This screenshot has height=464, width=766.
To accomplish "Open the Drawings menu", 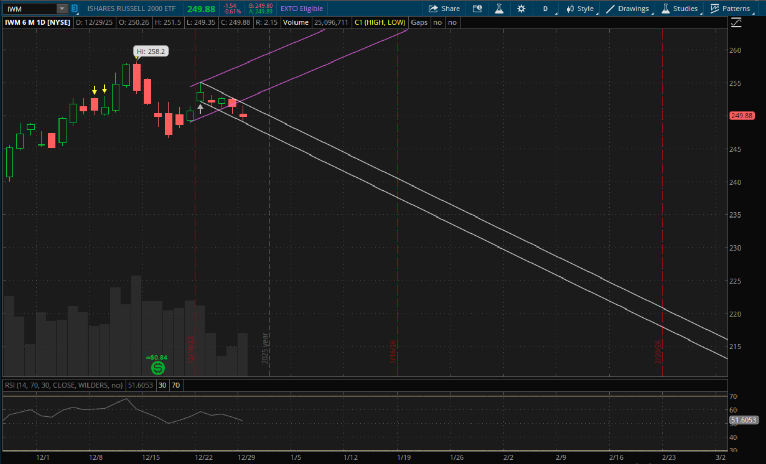I will pos(628,9).
